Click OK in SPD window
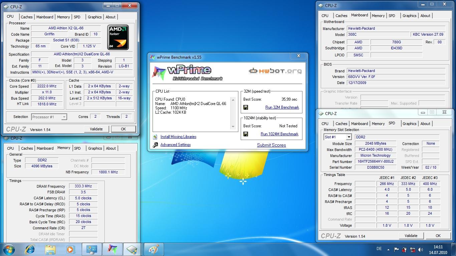This screenshot has width=456, height=256. pos(438,236)
